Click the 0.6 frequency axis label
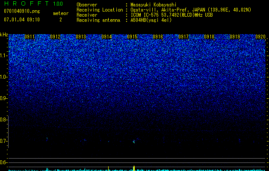 (x=3, y=162)
